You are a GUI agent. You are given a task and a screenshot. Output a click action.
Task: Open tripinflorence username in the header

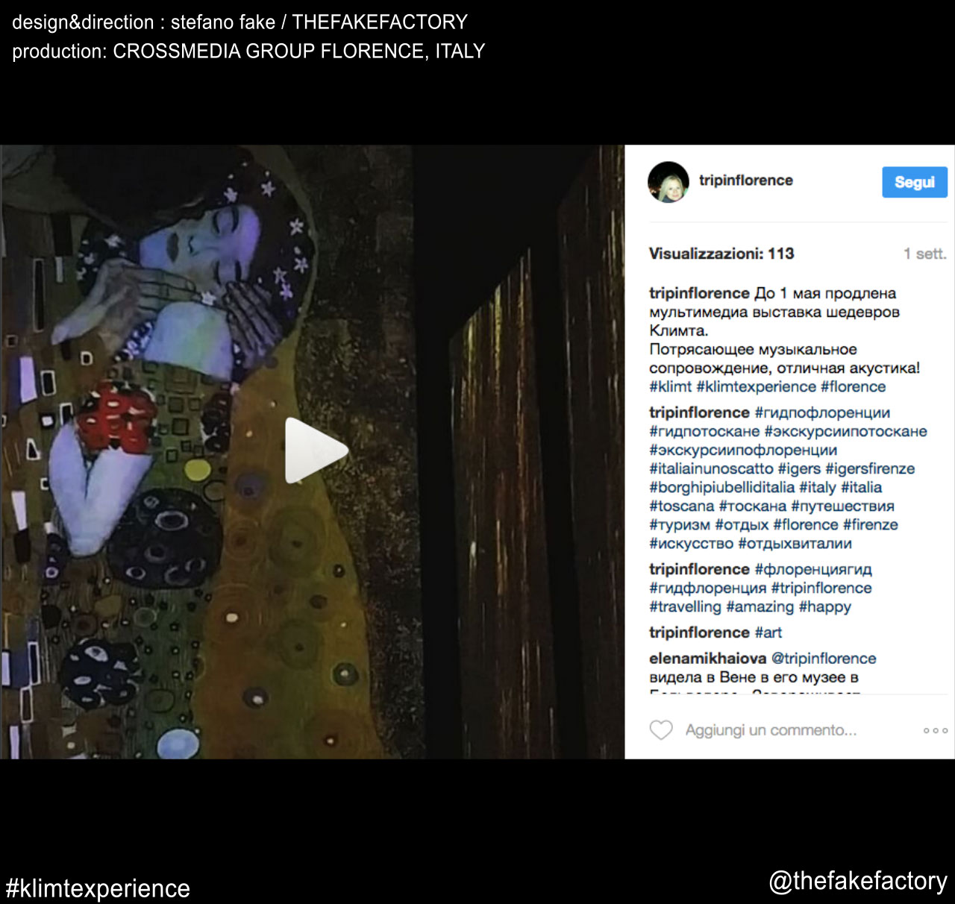[x=745, y=181]
